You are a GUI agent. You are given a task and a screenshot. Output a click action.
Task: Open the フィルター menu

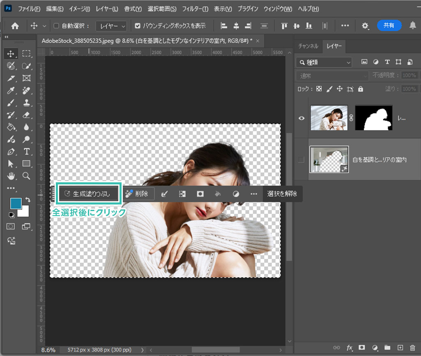tap(195, 9)
